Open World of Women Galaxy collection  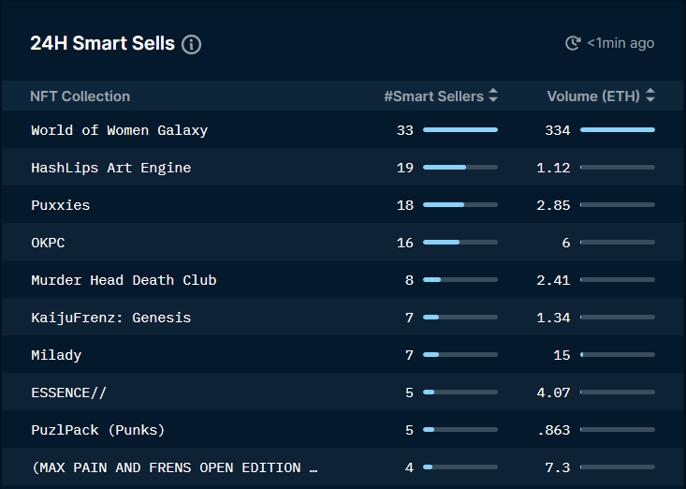[120, 130]
